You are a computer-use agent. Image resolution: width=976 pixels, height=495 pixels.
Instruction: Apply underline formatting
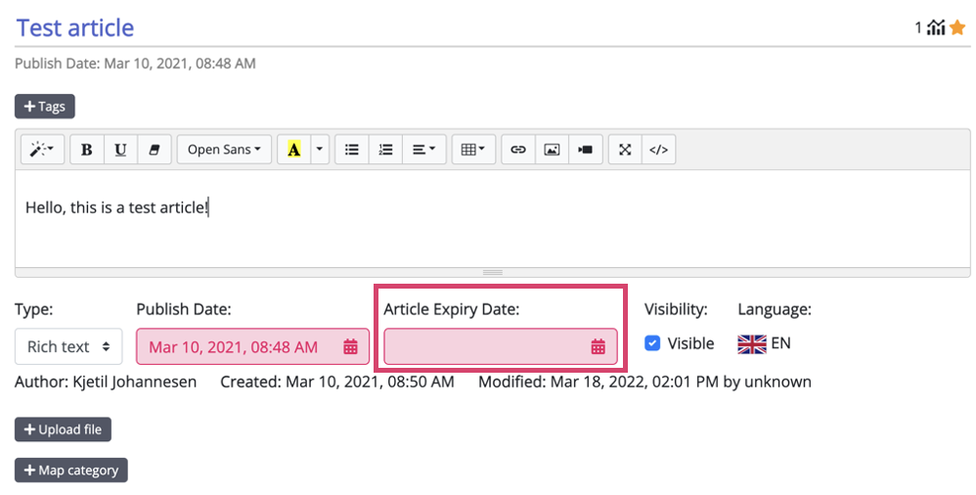click(x=120, y=150)
